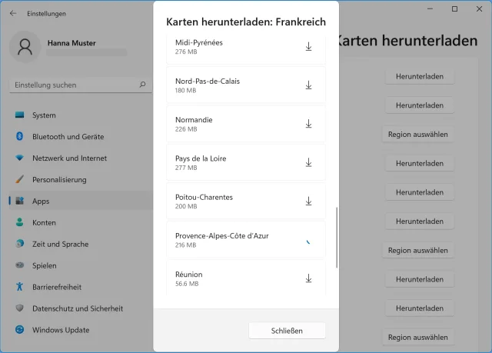The image size is (492, 353).
Task: Click the Schließen button in the dialog
Action: pos(287,331)
